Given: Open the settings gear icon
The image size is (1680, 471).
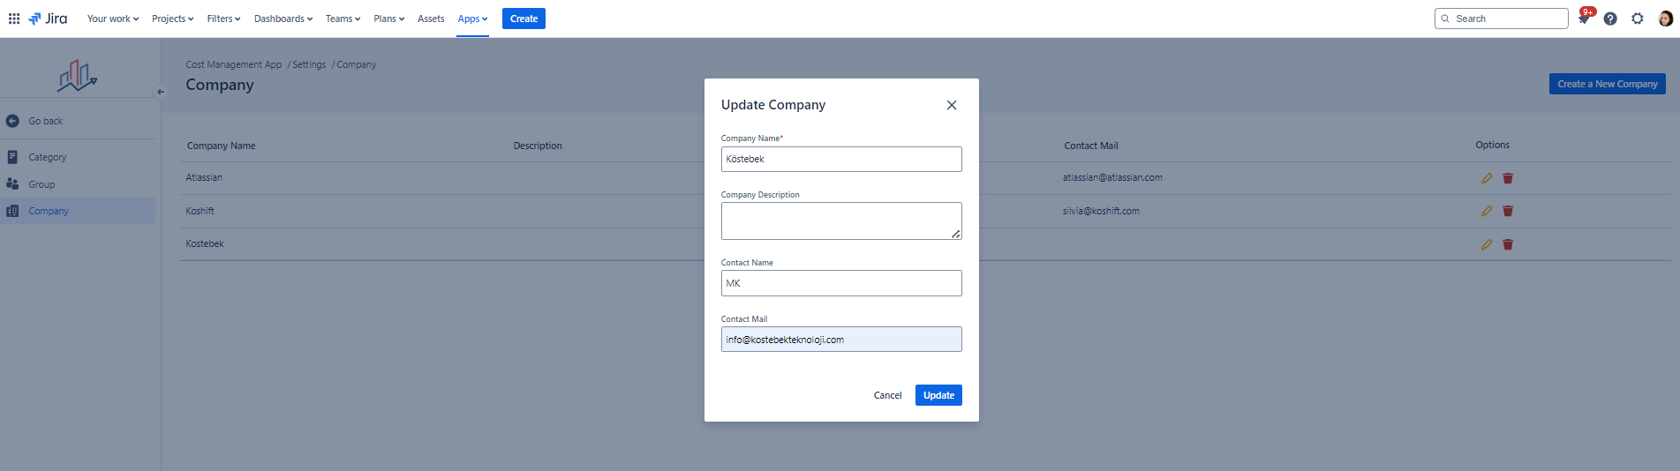Looking at the screenshot, I should click(1638, 19).
